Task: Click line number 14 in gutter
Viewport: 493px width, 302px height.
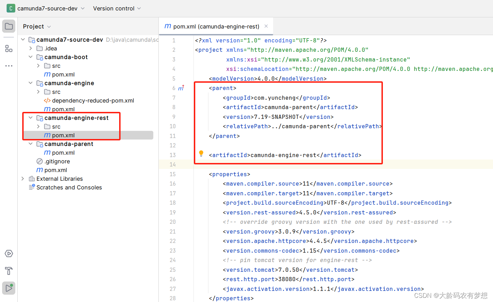Action: pos(173,164)
